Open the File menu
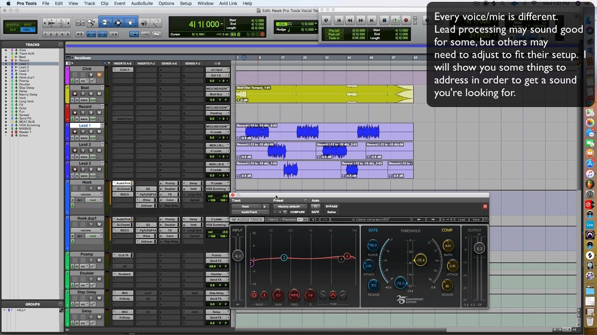 [x=46, y=3]
